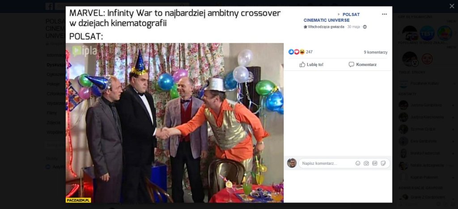Click the blue Like reaction icon
This screenshot has height=209, width=458.
pos(291,52)
